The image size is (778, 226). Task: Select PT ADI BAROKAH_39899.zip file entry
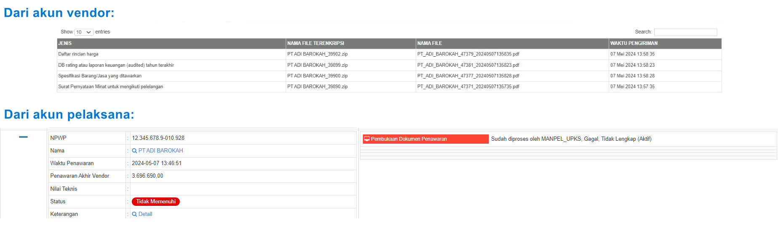317,65
